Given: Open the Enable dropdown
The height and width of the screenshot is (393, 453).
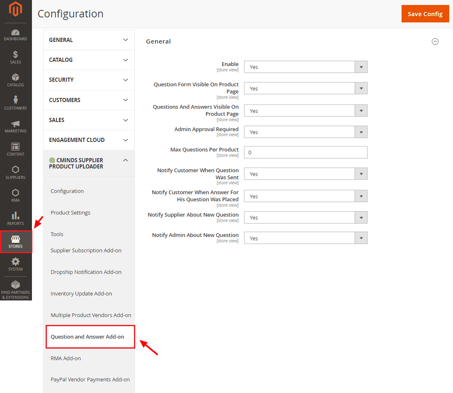Looking at the screenshot, I should 305,67.
